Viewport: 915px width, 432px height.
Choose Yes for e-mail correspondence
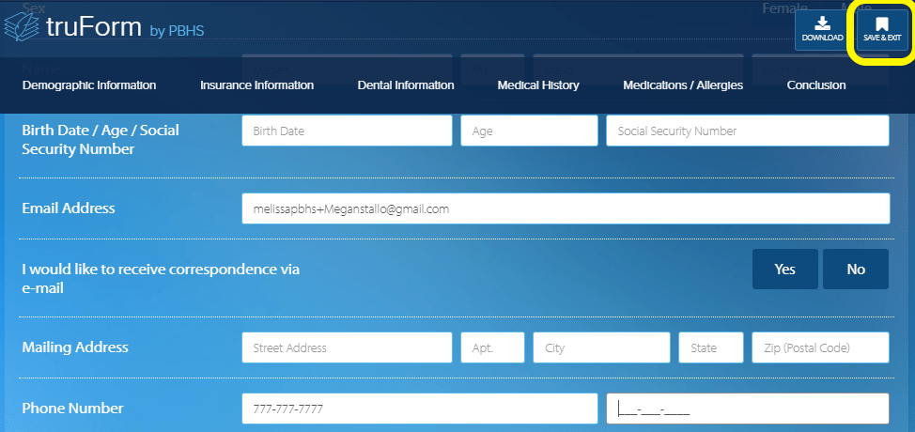(x=784, y=270)
